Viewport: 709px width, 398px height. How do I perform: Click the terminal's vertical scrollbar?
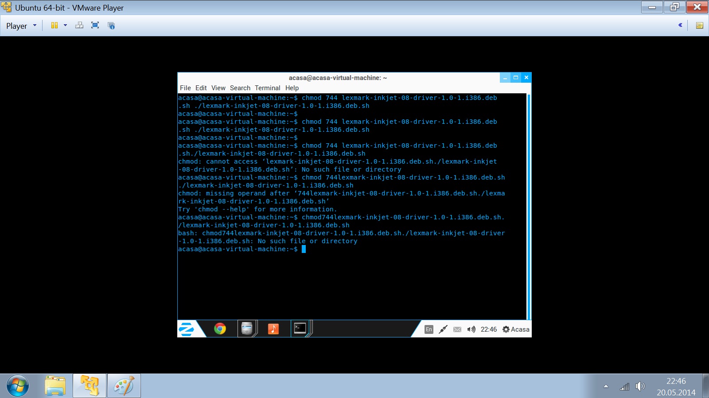click(x=529, y=207)
